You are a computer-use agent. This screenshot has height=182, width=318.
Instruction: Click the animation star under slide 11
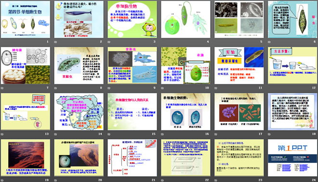point(216,88)
